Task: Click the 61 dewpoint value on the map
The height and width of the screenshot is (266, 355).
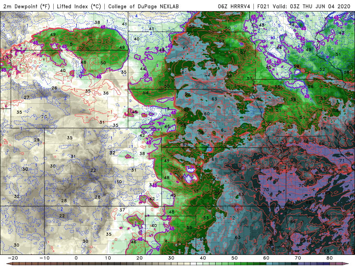Action: coord(214,160)
